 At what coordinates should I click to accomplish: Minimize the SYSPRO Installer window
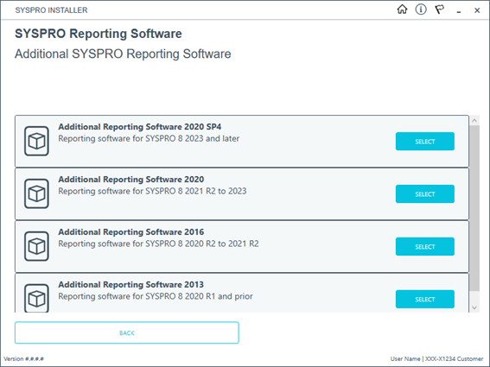[x=459, y=10]
